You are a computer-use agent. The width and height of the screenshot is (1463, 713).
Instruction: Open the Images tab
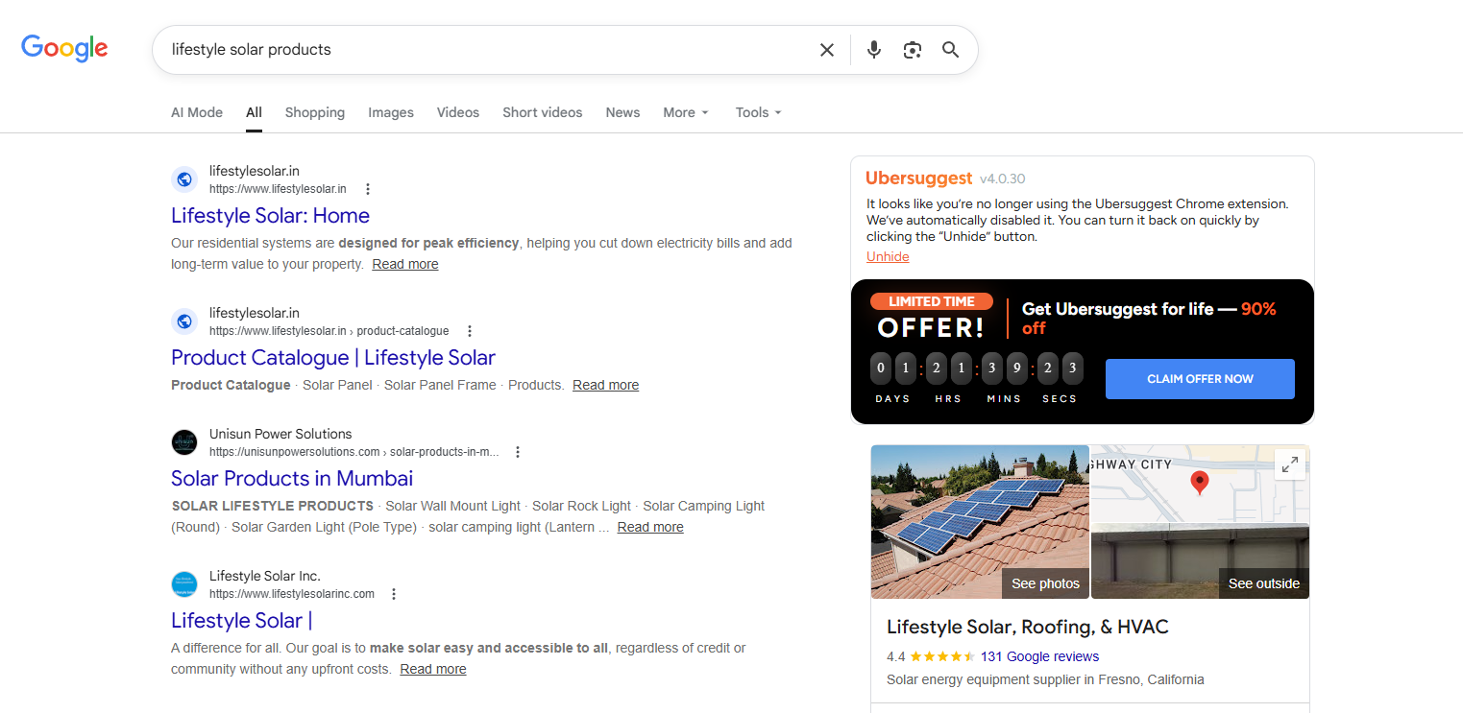coord(391,112)
